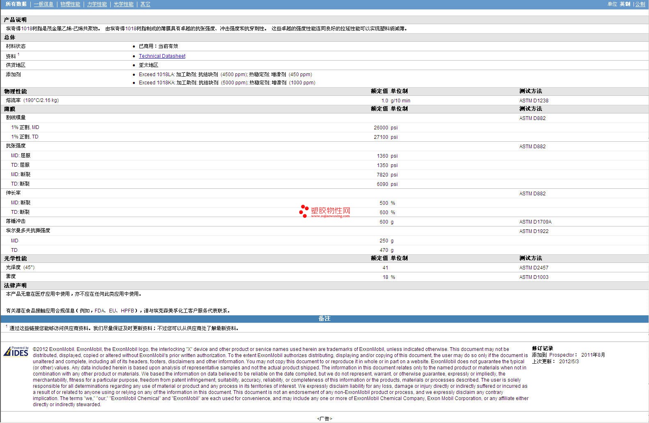The width and height of the screenshot is (649, 423).
Task: Click the 2011年8月 added-to-Prospector date
Action: 593,355
